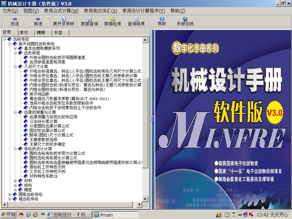The image size is (292, 219).
Task: Open 主要尺寸的初步确定 entry
Action: coord(48,144)
